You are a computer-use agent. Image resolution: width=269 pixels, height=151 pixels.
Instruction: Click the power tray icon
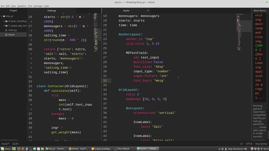coord(222,149)
